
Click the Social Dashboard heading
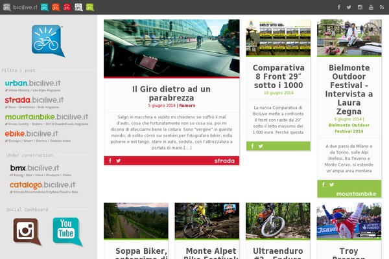click(27, 209)
